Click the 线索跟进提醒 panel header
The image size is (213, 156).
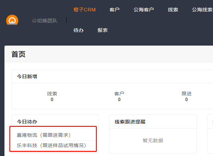[x=130, y=122]
